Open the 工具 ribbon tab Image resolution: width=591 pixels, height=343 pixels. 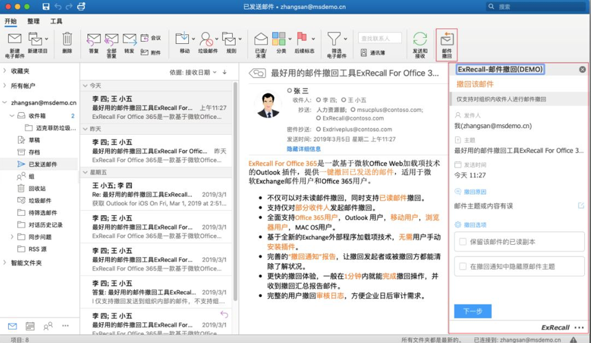point(56,21)
